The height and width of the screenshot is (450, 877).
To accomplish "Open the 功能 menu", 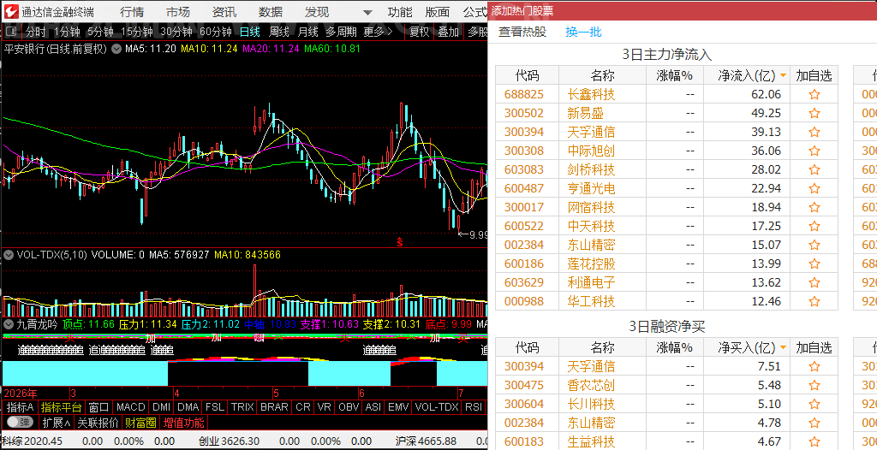I will [400, 12].
